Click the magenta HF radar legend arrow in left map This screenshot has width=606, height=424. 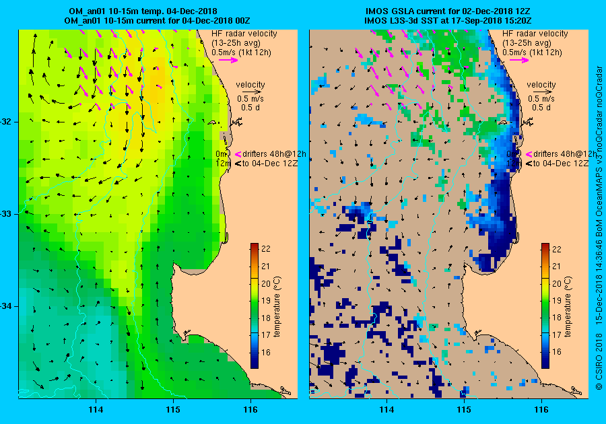pyautogui.click(x=228, y=60)
